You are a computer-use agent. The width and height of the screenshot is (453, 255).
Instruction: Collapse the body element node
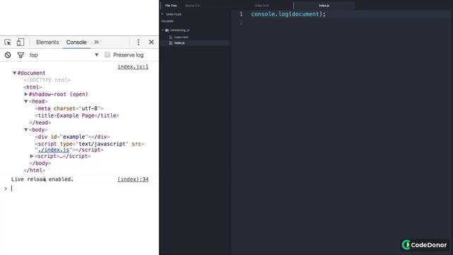click(x=25, y=130)
